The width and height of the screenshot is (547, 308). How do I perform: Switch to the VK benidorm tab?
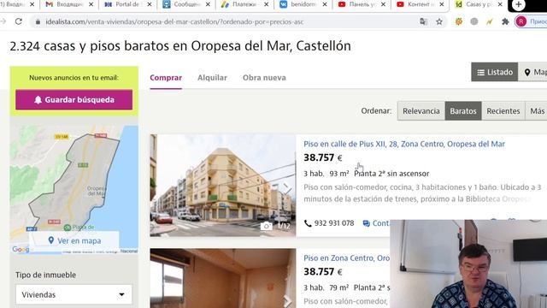pos(303,4)
